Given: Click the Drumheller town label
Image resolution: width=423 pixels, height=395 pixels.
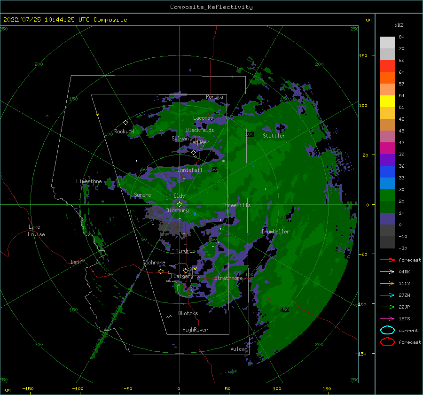Looking at the screenshot, I should tap(275, 232).
